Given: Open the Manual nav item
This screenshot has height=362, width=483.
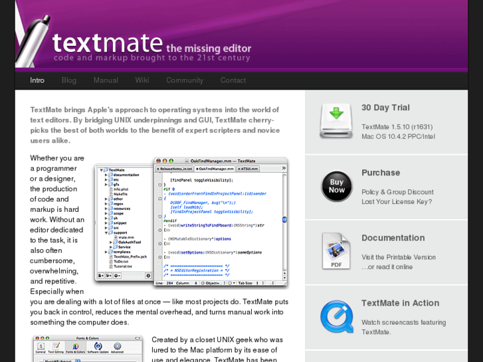Looking at the screenshot, I should click(106, 80).
